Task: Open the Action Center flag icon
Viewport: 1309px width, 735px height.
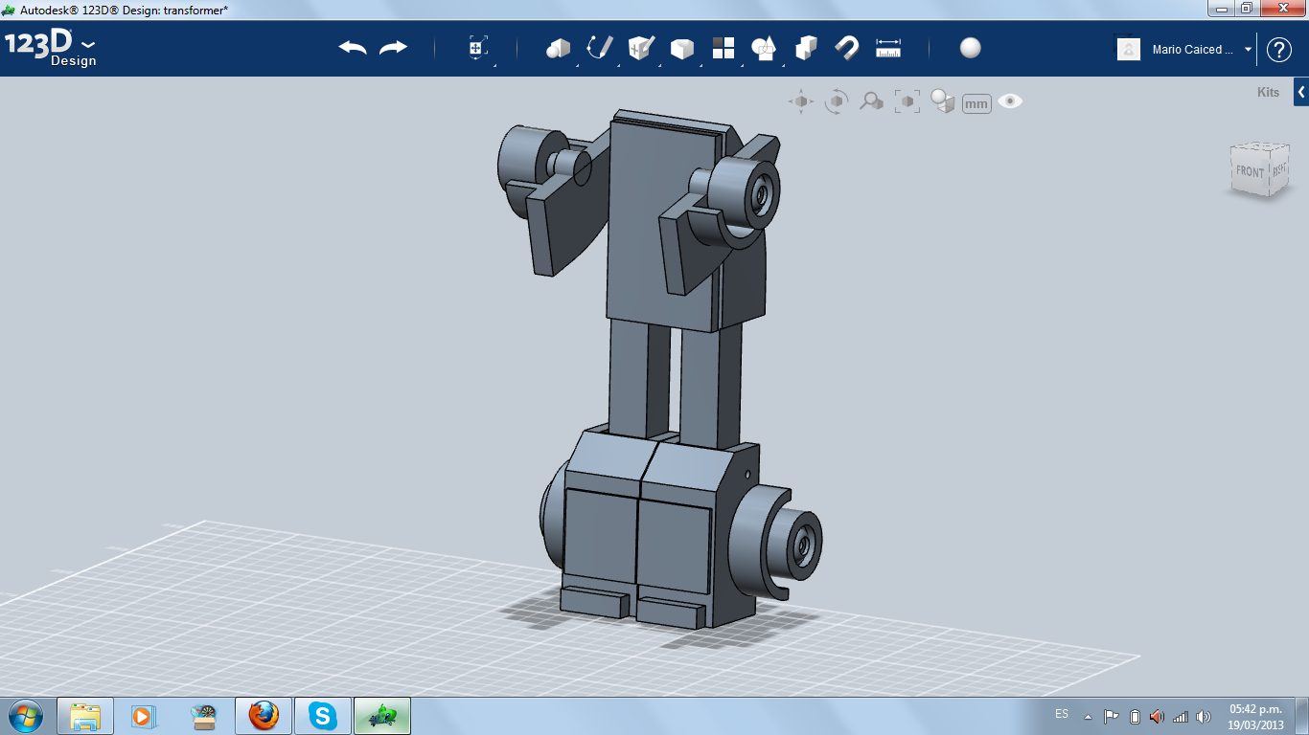Action: tap(1112, 716)
